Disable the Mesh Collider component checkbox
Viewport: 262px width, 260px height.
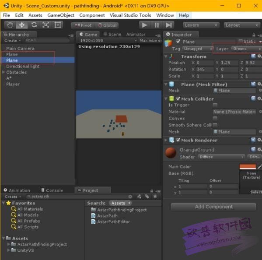[178, 98]
